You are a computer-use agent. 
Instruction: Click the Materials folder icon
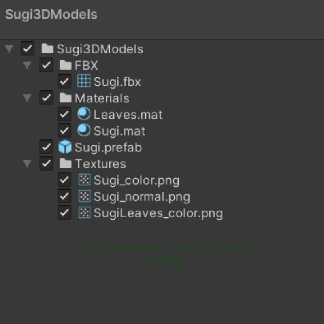click(x=65, y=98)
